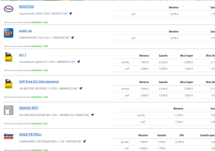
Task: Click eni 1 servito Blue Super 2,059 €
Action: pos(188,62)
